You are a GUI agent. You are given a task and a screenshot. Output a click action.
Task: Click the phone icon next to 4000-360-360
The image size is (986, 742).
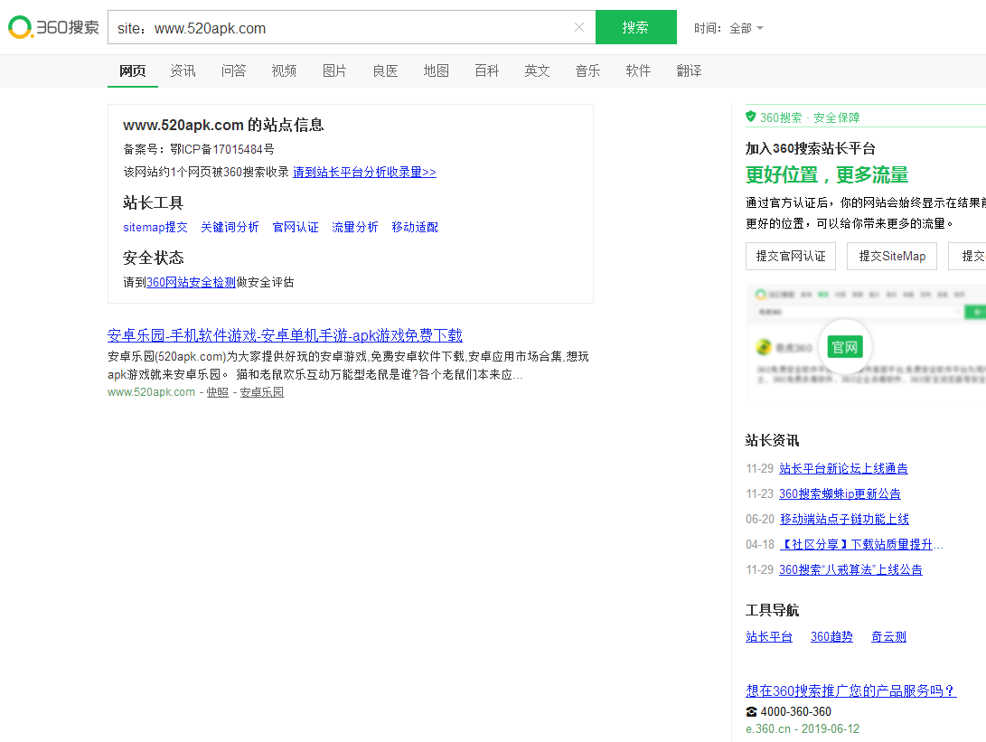(x=751, y=711)
